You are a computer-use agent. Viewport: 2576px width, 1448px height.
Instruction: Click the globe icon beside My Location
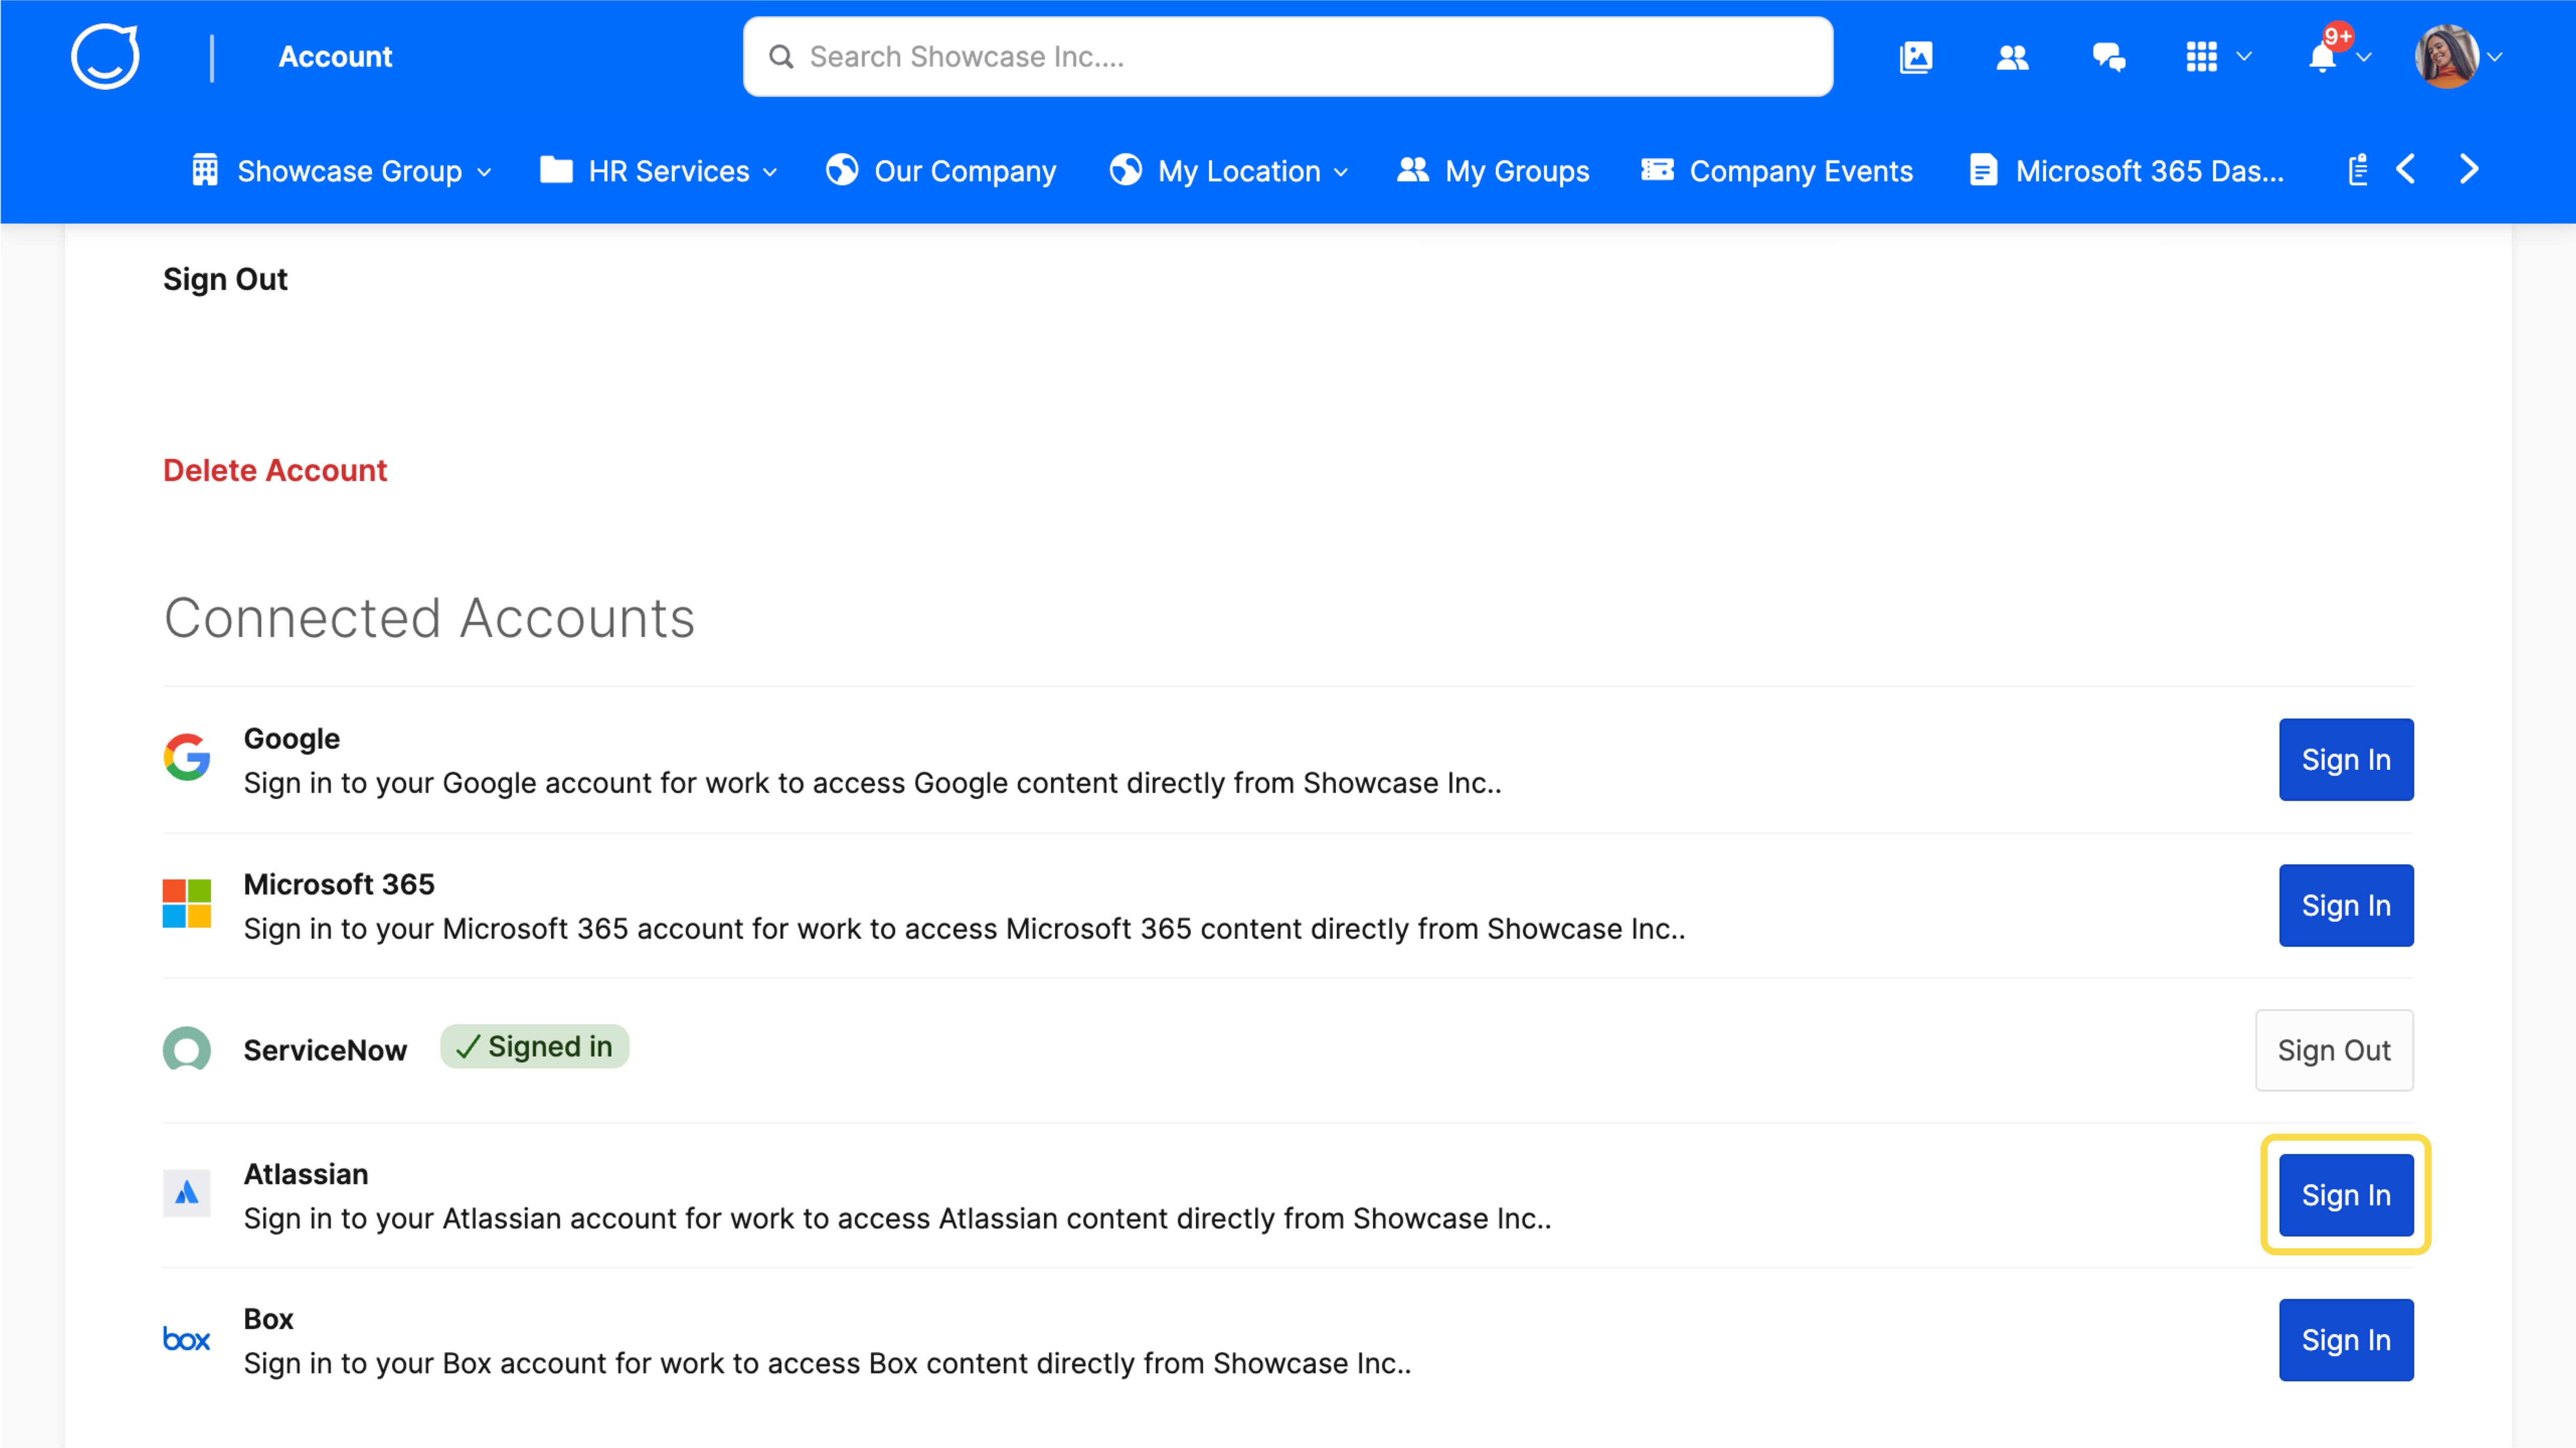point(1125,170)
